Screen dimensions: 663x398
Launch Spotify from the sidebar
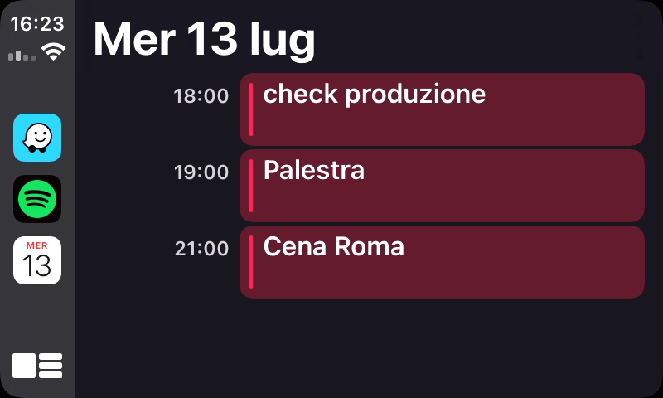tap(37, 199)
